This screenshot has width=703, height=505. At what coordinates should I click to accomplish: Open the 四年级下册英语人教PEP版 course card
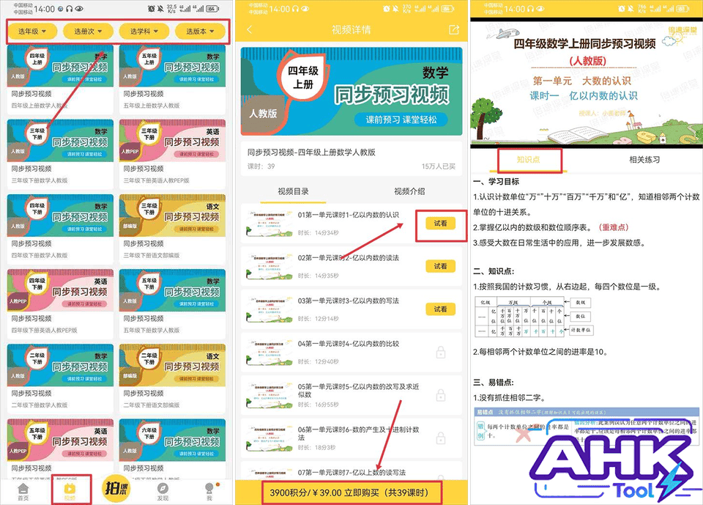pos(60,303)
